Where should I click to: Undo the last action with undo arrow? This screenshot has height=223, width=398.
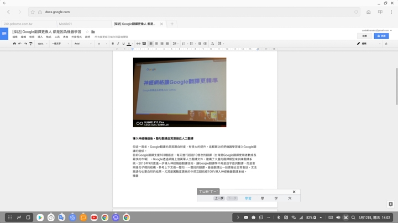click(20, 43)
